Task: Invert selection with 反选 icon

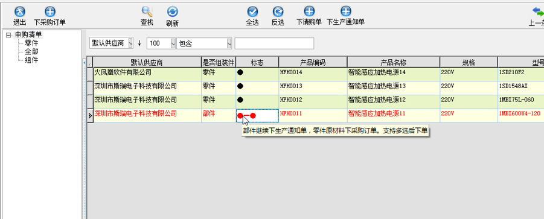Action: 278,12
